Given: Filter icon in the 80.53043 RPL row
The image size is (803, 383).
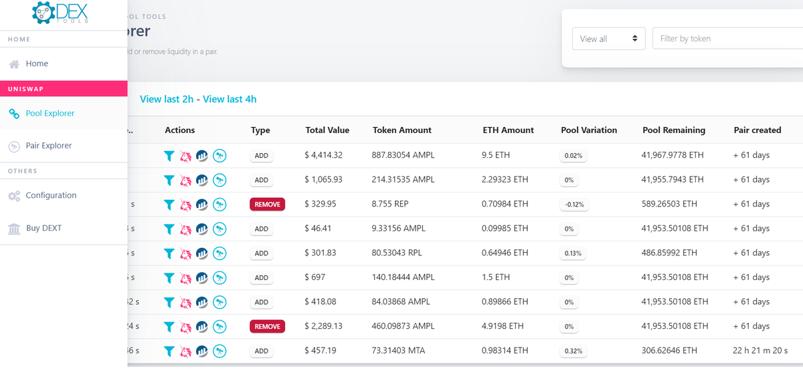Looking at the screenshot, I should click(x=169, y=253).
